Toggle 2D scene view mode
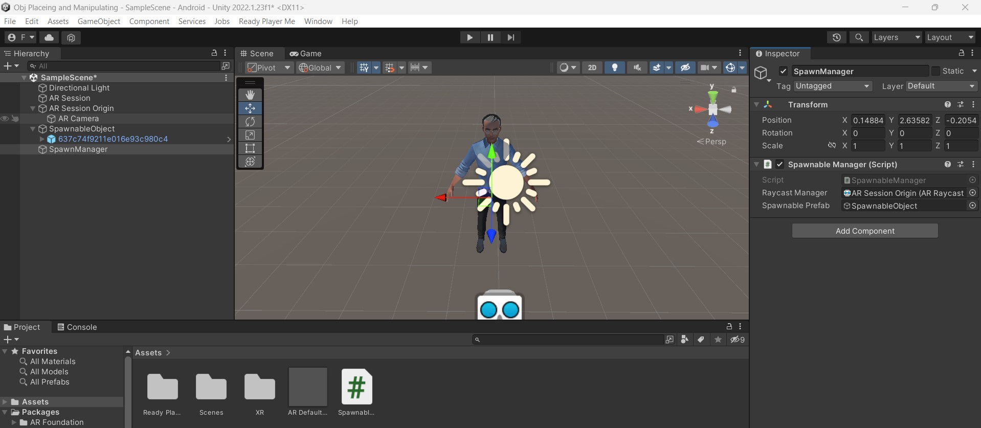 coord(592,67)
